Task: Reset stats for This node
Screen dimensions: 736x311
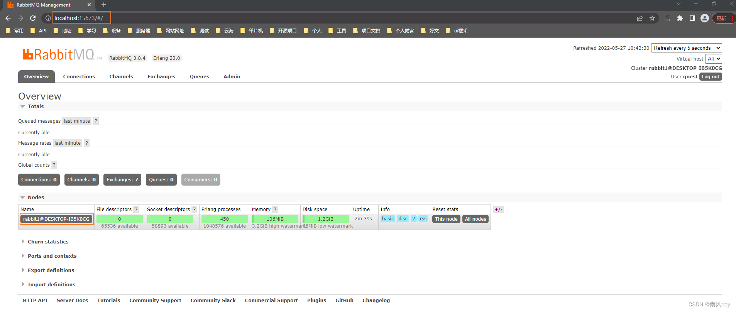Action: [446, 219]
